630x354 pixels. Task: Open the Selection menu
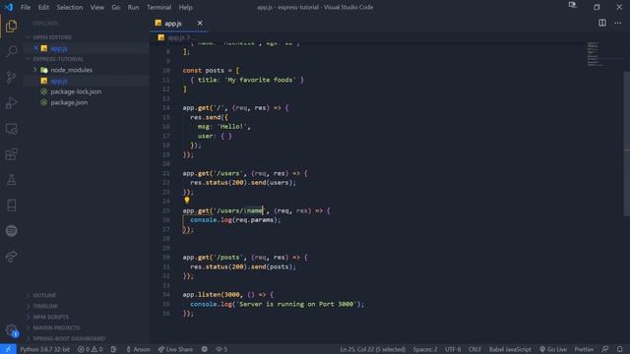(x=70, y=7)
